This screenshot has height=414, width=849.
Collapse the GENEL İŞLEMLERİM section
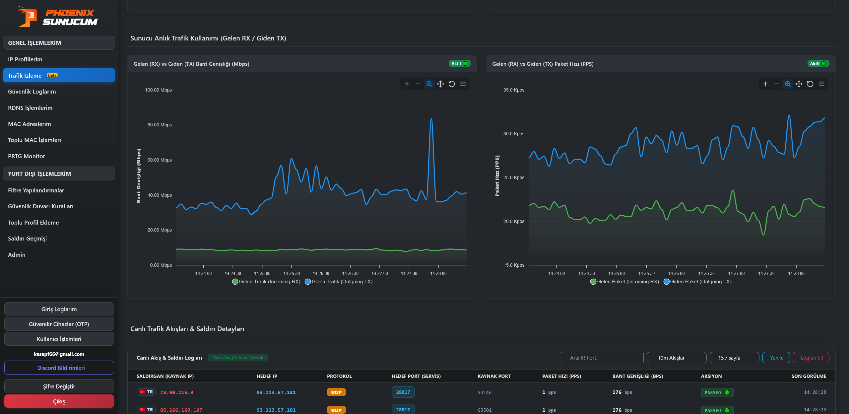coord(59,43)
